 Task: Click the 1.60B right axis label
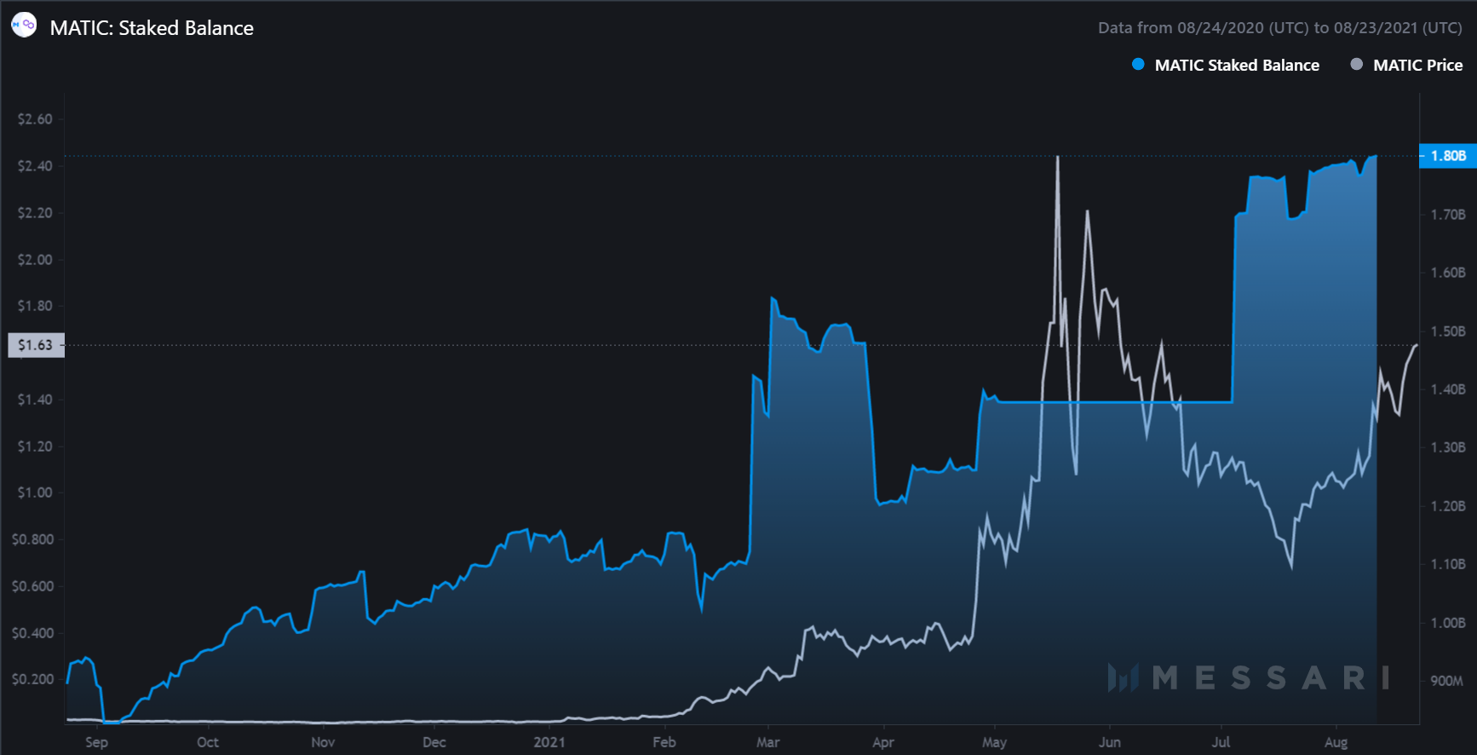point(1448,273)
